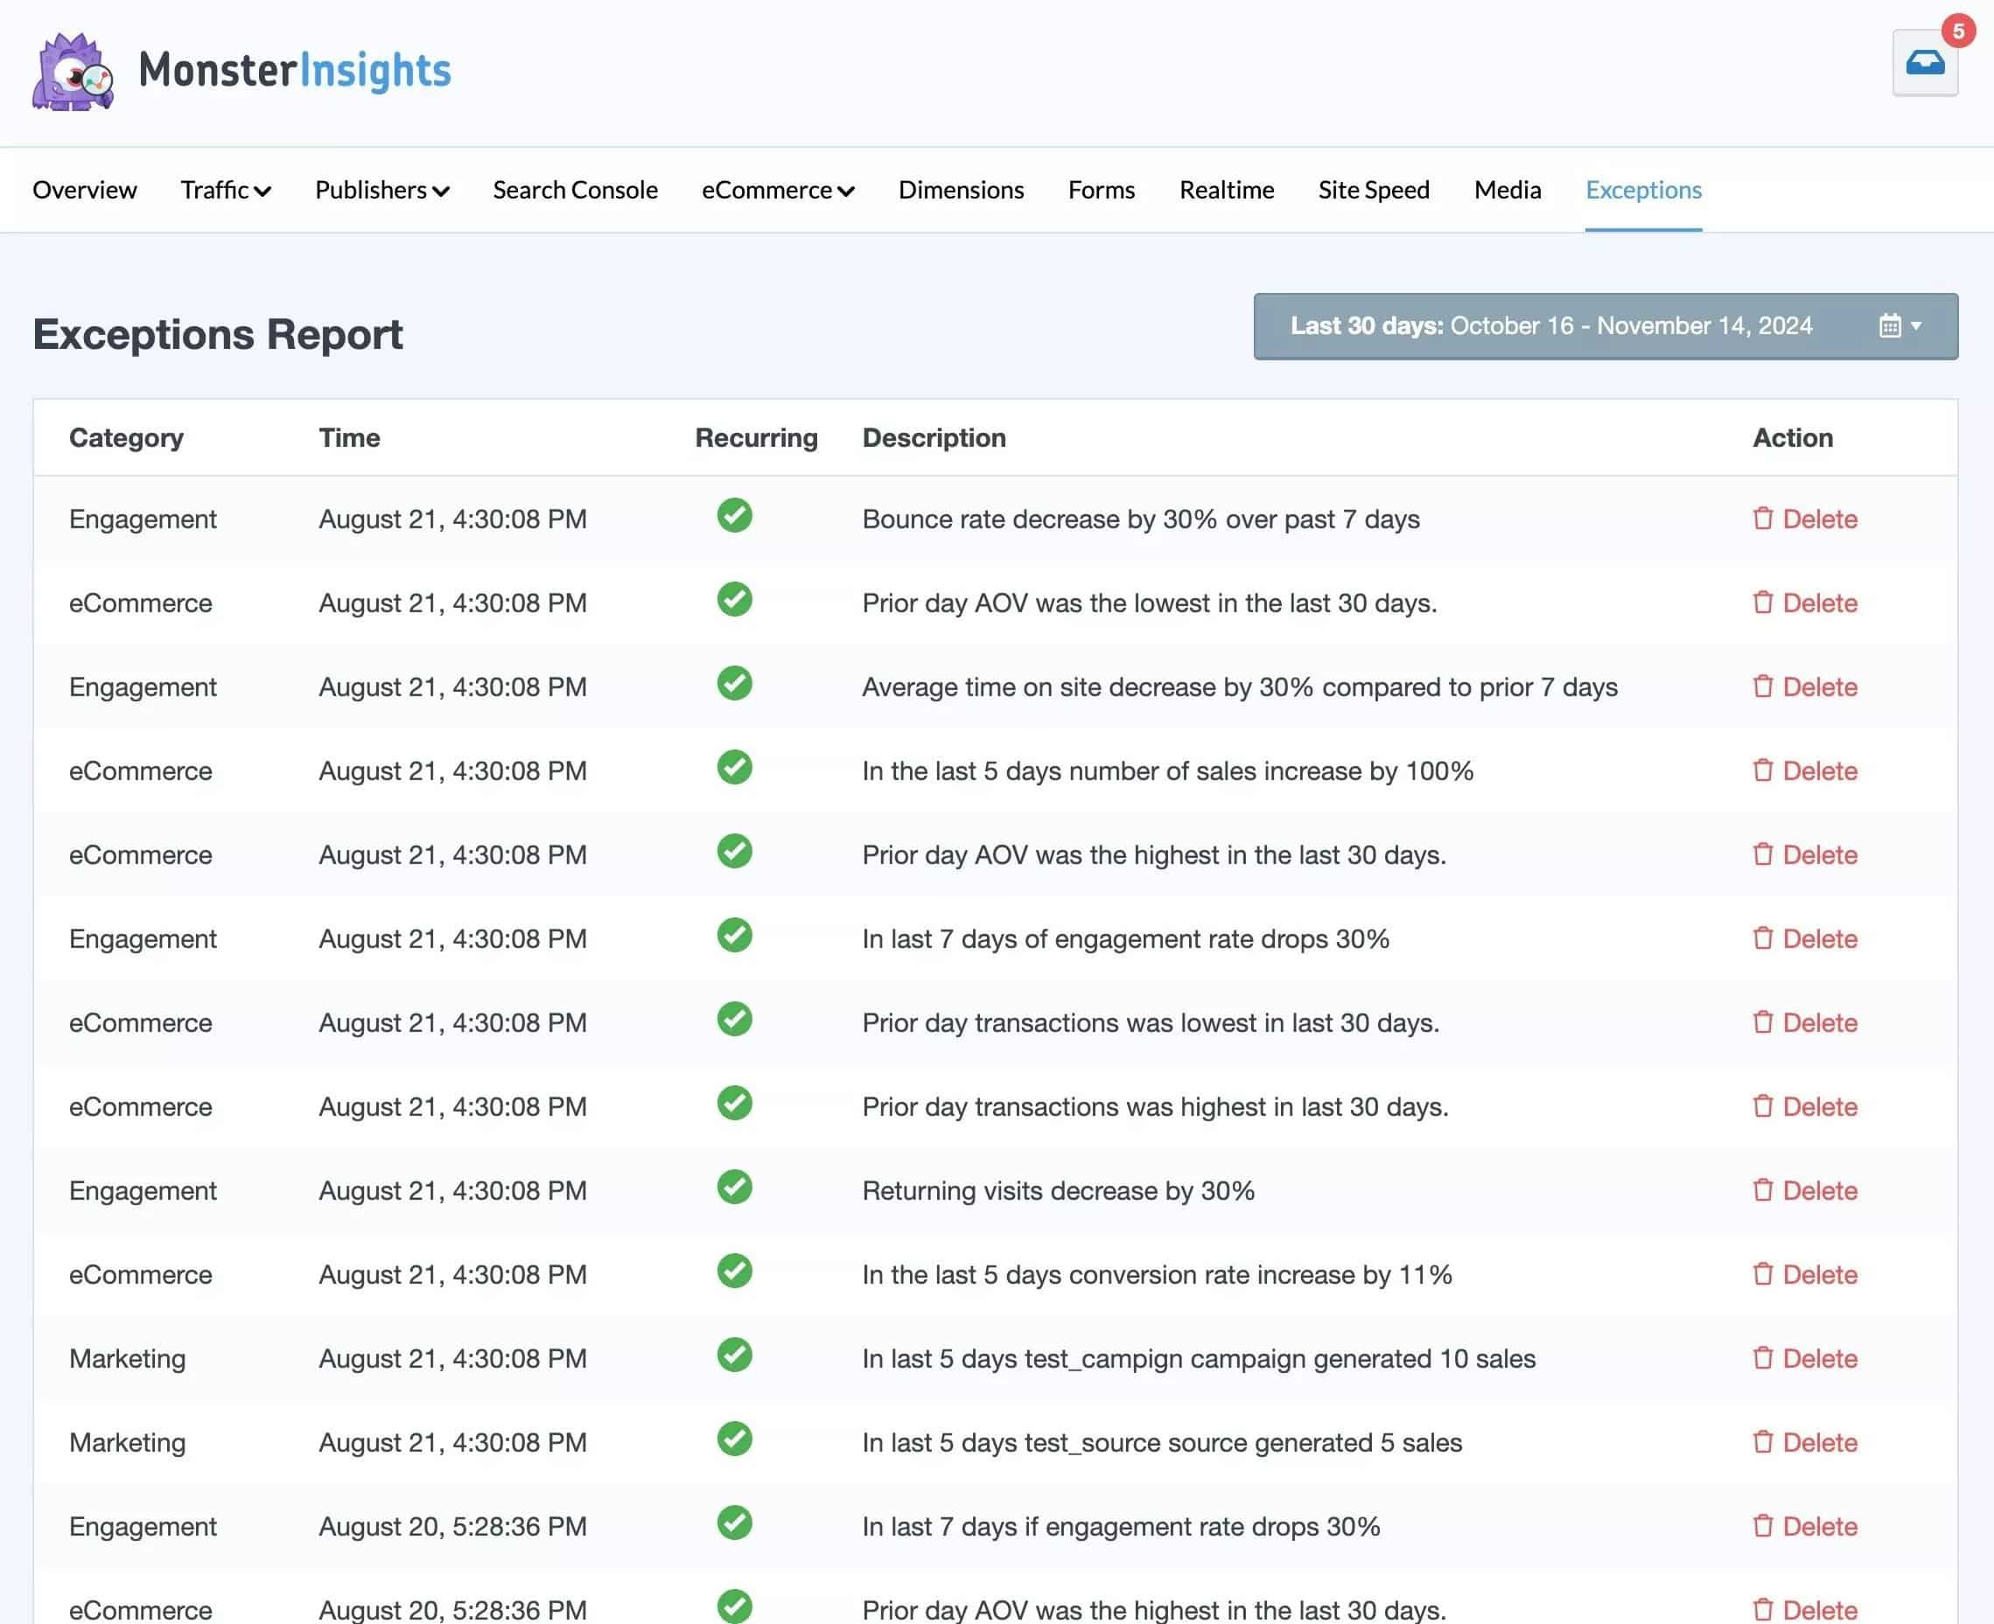
Task: Click trash icon for Bounce rate decrease row
Action: click(1762, 519)
